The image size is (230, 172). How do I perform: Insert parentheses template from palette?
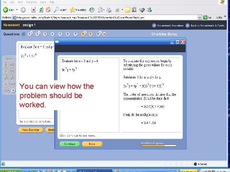point(12,84)
